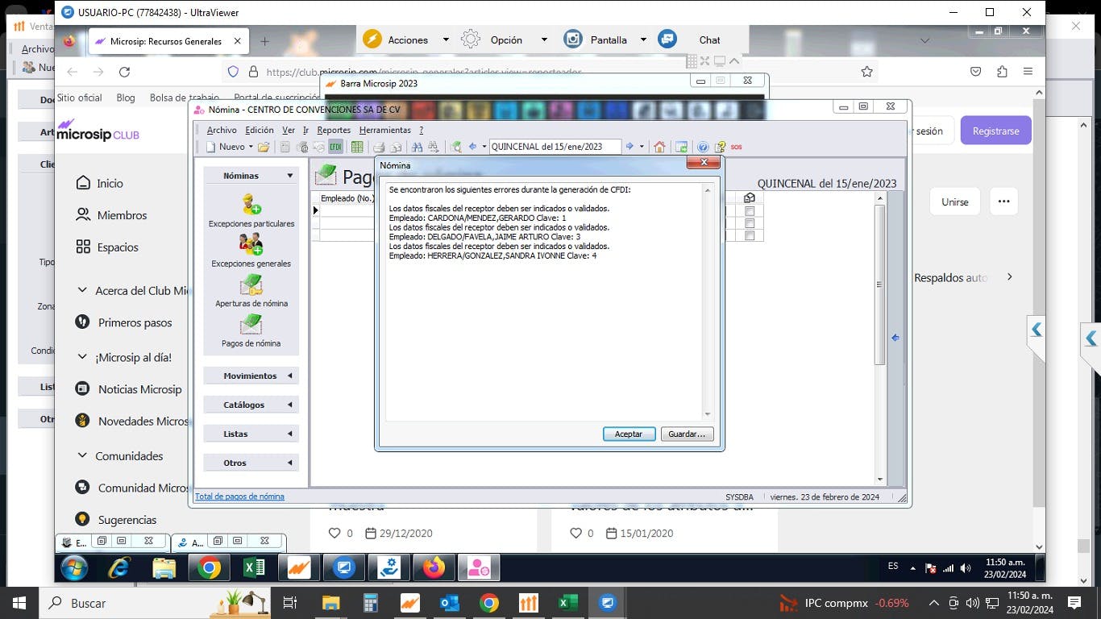
Task: Open Total de pagos de nómina link
Action: tap(239, 496)
